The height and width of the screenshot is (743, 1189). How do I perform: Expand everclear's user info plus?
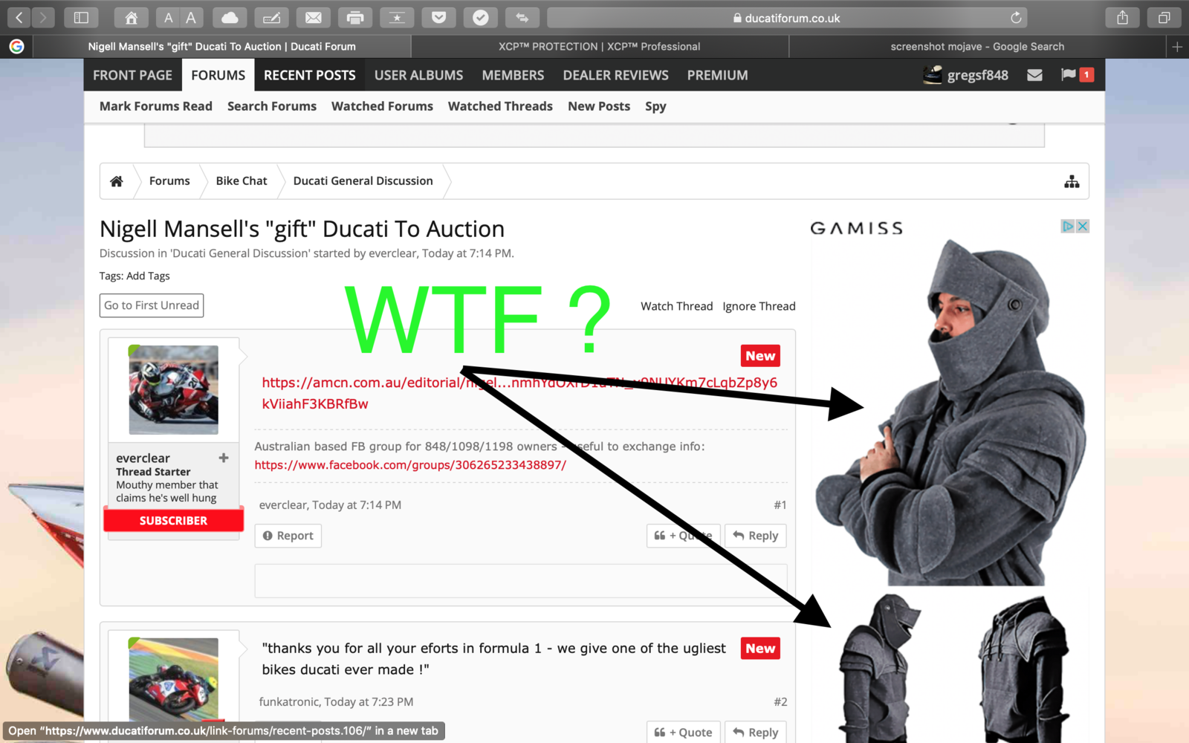point(224,458)
